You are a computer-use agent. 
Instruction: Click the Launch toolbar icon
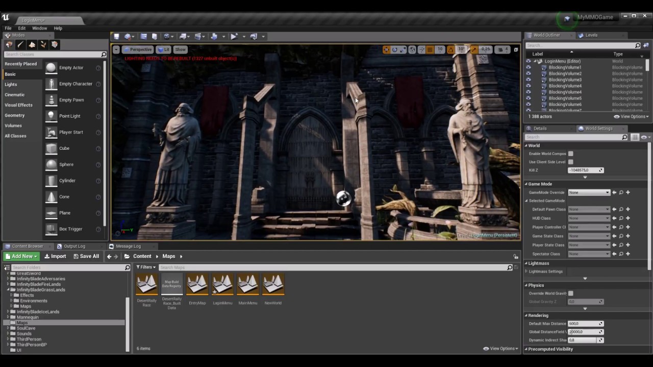[253, 36]
